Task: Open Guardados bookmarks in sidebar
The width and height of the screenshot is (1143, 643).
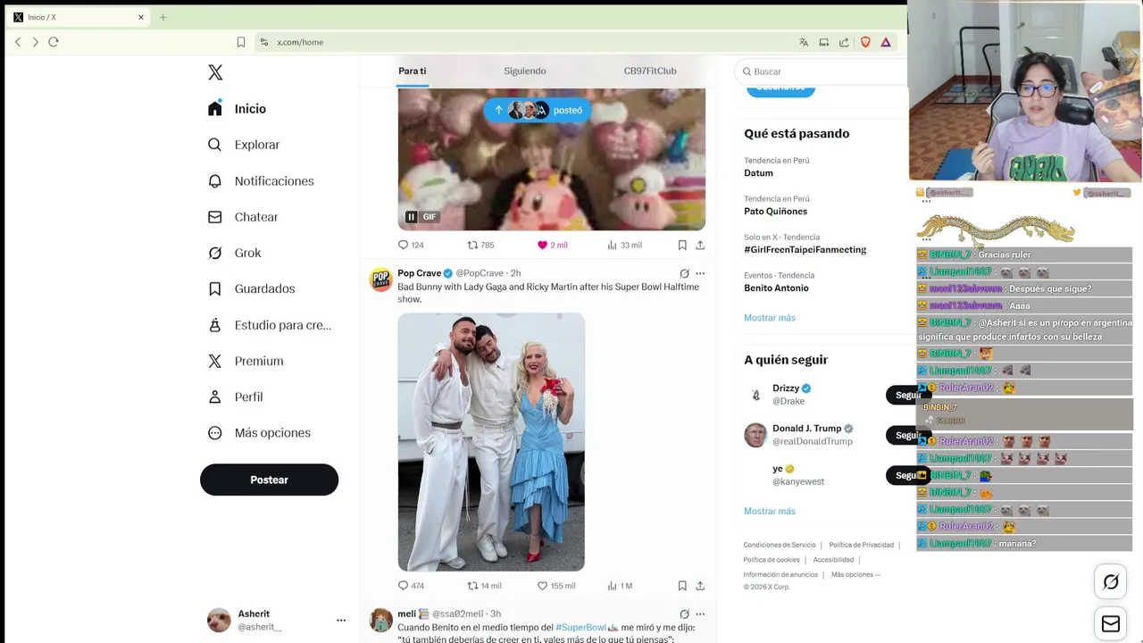Action: click(251, 288)
